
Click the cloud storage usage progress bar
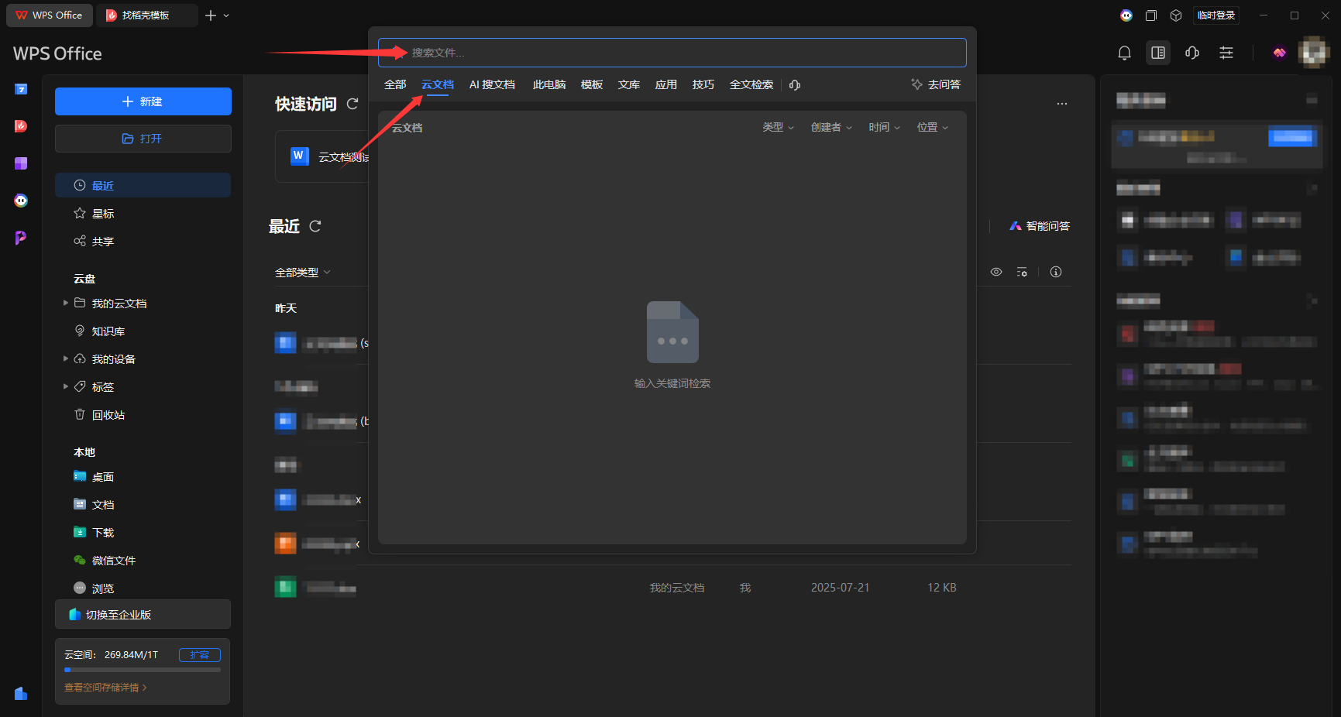(x=143, y=670)
